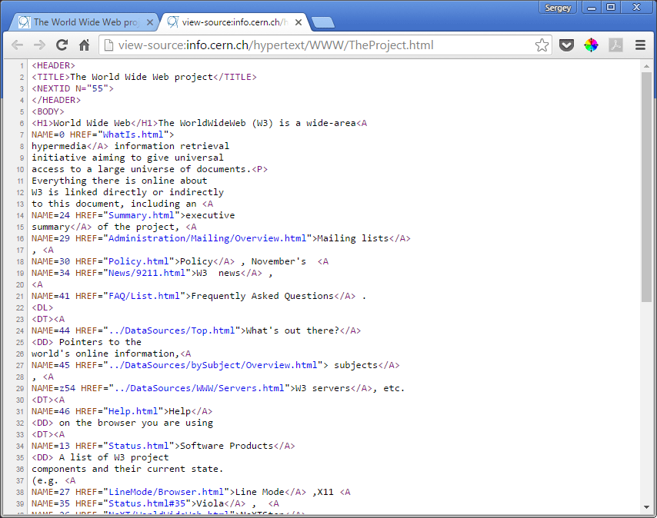This screenshot has height=518, width=657.
Task: Go forward to the next page
Action: tap(39, 45)
